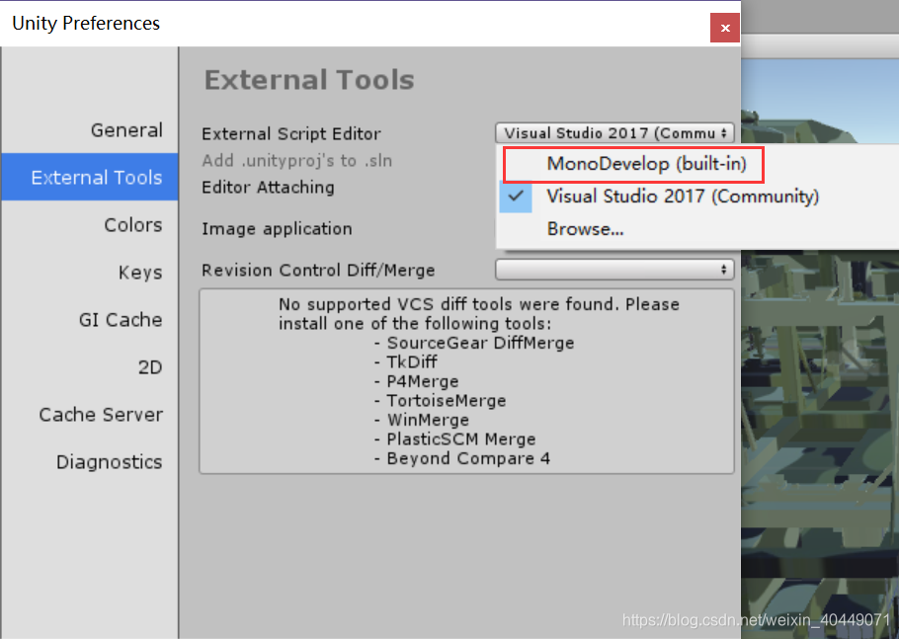Select Browse... in the editor list

pyautogui.click(x=585, y=229)
